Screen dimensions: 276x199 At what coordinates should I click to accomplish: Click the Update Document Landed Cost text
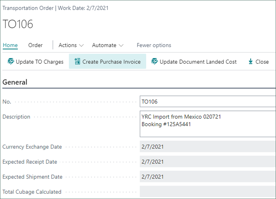198,62
